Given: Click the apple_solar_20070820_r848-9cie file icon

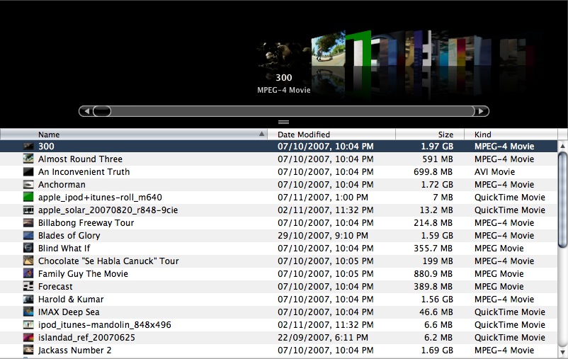Looking at the screenshot, I should [x=28, y=210].
